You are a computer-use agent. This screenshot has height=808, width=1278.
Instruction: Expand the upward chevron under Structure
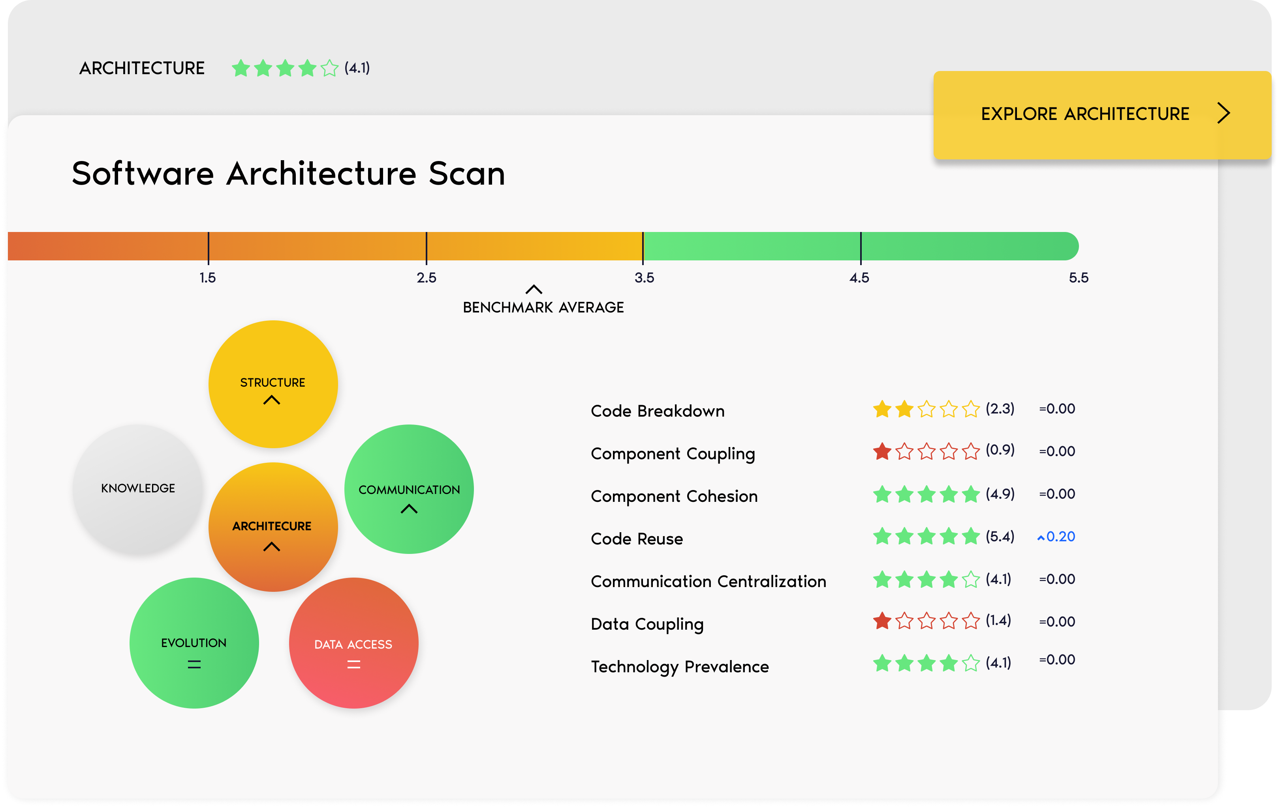pyautogui.click(x=272, y=401)
